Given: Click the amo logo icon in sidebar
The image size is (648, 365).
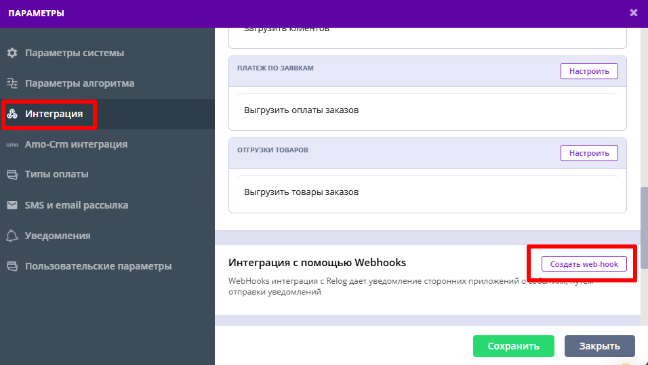Looking at the screenshot, I should (12, 144).
